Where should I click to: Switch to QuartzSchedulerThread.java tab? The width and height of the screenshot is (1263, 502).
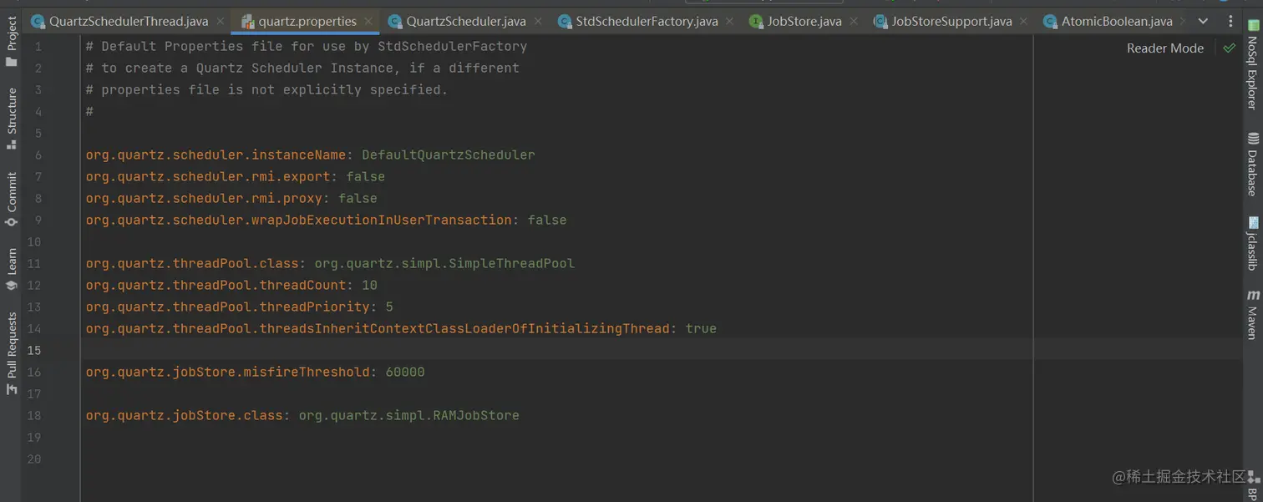(129, 21)
